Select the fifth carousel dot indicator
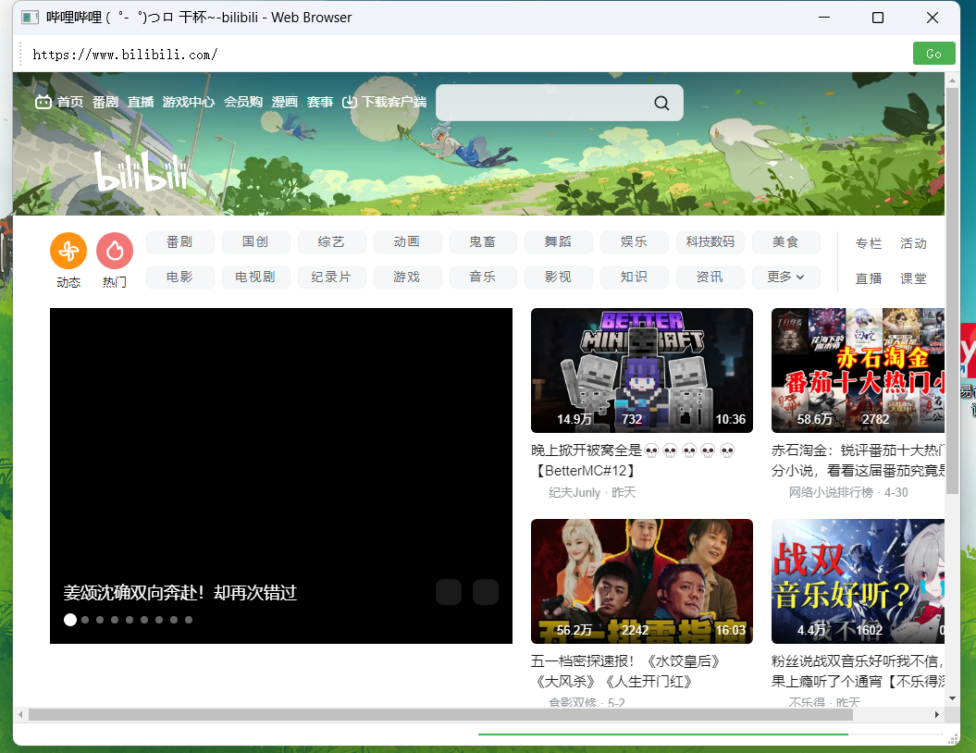Viewport: 976px width, 753px height. click(x=130, y=620)
